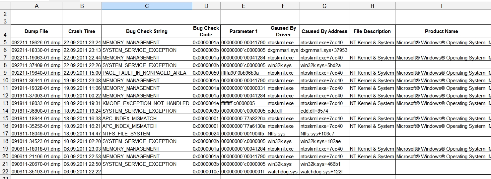Select the NTFS_FILE_SYSTEM cell
This screenshot has height=179, width=491.
[126, 134]
